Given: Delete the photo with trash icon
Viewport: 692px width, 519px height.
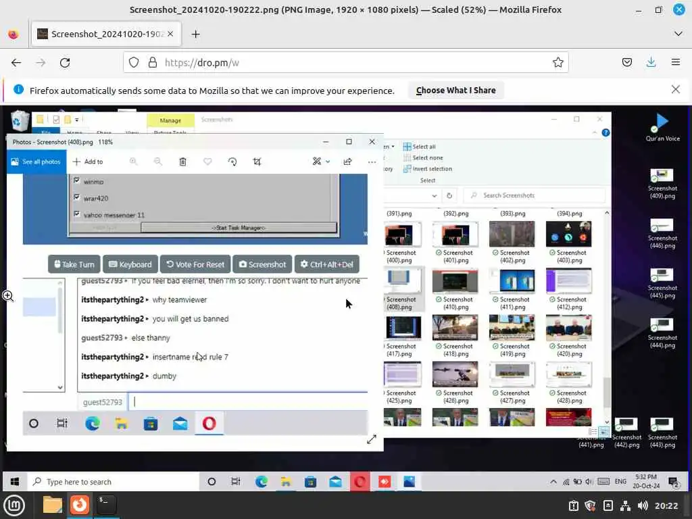Looking at the screenshot, I should coord(182,162).
